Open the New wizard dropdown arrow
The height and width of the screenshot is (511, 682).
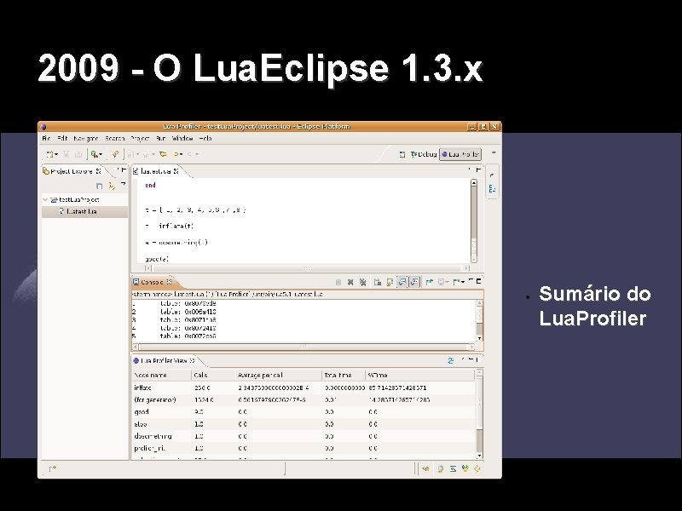pyautogui.click(x=56, y=155)
